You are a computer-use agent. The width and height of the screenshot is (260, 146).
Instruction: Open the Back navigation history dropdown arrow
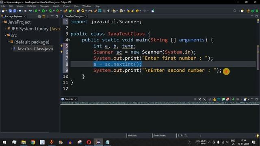[x=141, y=11]
